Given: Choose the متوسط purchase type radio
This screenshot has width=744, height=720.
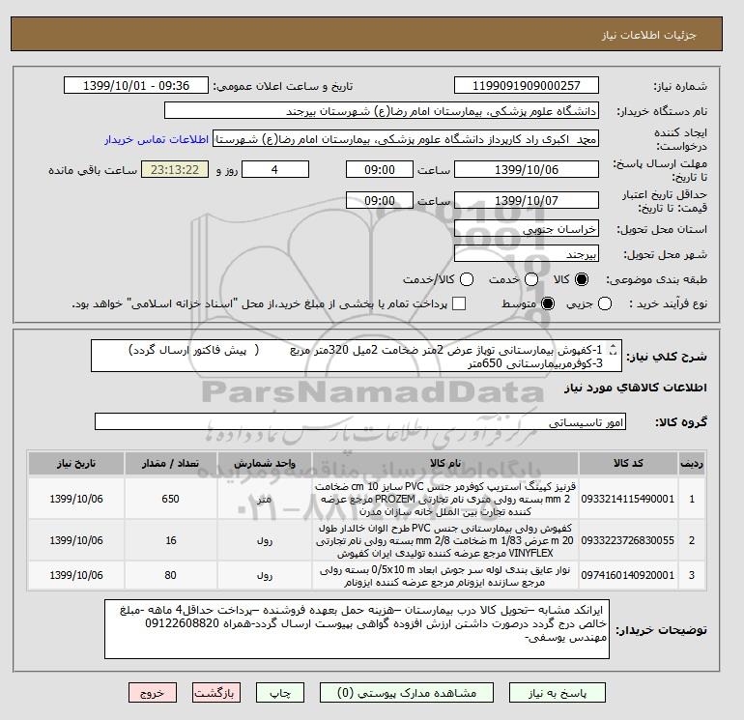Looking at the screenshot, I should pos(548,303).
